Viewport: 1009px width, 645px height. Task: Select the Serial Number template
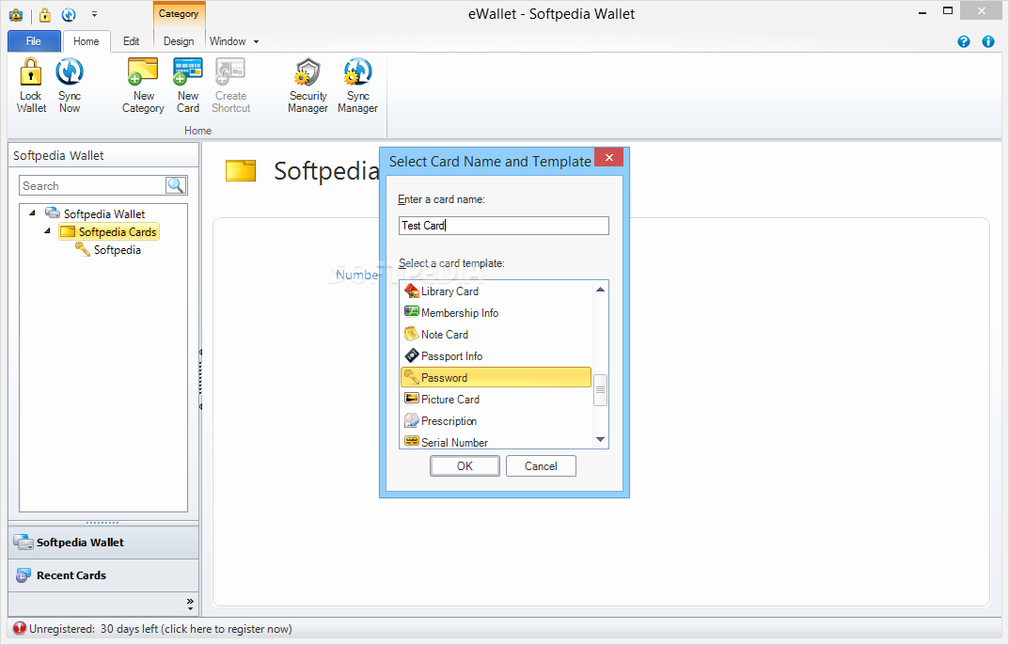point(497,442)
